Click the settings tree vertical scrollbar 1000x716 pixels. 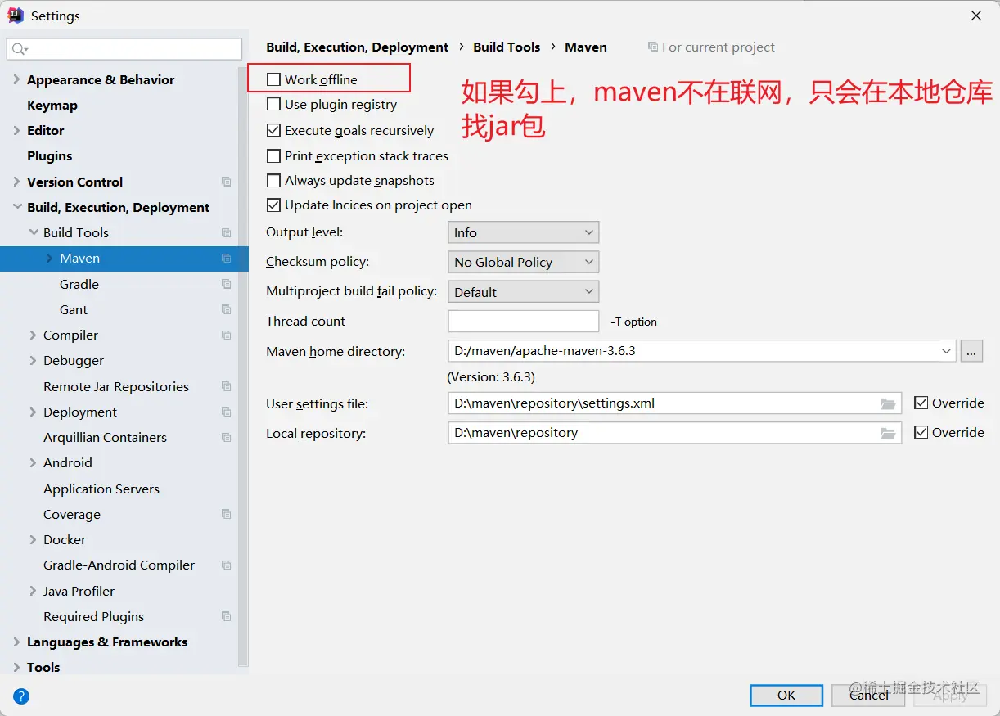pos(243,368)
